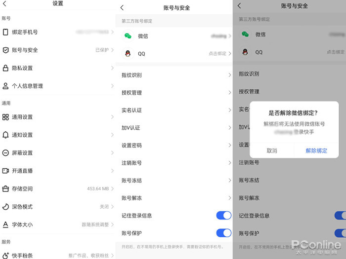The width and height of the screenshot is (346, 259).
Task: Expand 存储空间 453.64 MB row chevron
Action: click(x=112, y=188)
